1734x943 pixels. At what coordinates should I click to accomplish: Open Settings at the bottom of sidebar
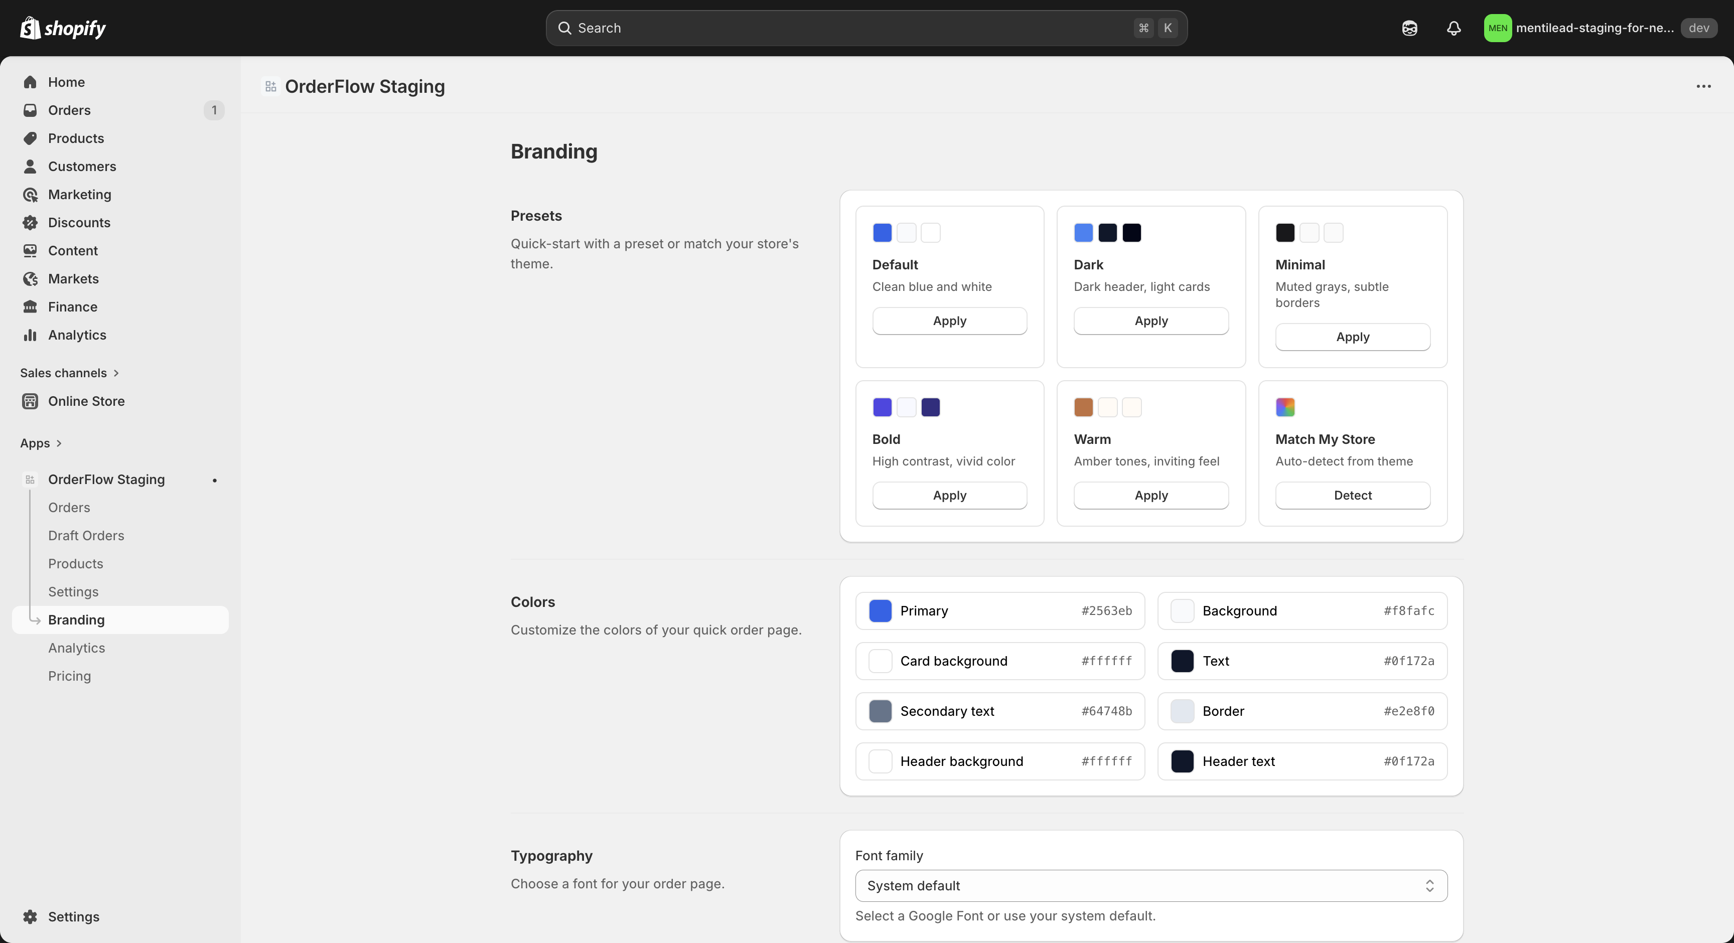tap(74, 916)
